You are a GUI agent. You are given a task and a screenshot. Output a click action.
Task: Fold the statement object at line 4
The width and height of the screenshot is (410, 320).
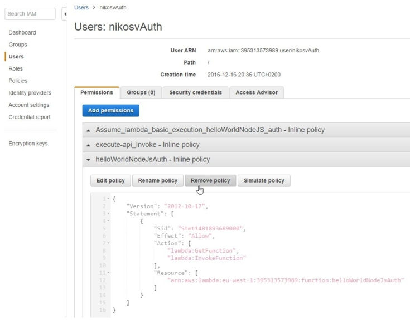108,221
